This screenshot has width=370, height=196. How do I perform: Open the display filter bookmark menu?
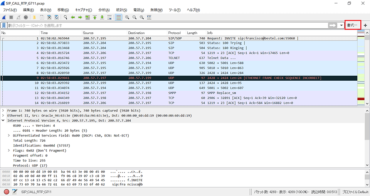pyautogui.click(x=4, y=25)
